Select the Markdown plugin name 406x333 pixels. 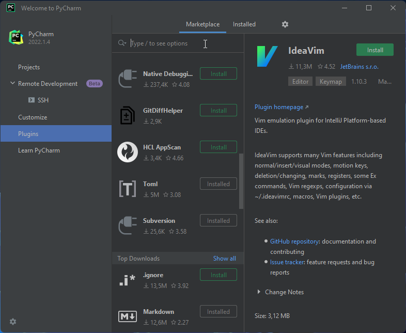point(159,312)
